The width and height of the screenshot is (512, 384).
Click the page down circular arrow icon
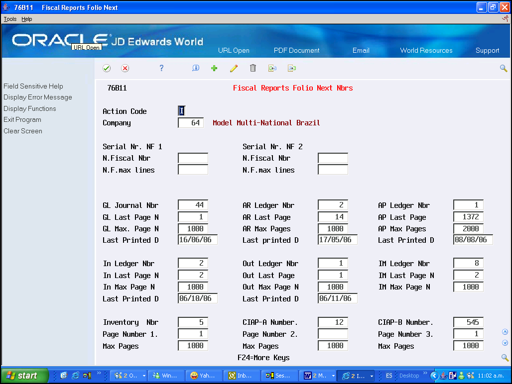(x=505, y=343)
